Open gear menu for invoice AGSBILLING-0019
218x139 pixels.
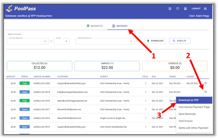coord(206,92)
